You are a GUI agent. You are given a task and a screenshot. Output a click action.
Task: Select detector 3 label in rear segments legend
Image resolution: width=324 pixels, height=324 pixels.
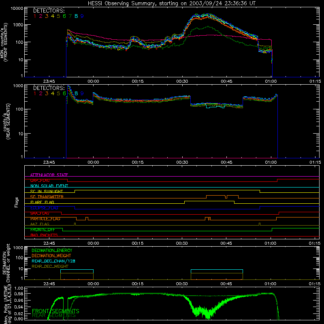(47, 94)
